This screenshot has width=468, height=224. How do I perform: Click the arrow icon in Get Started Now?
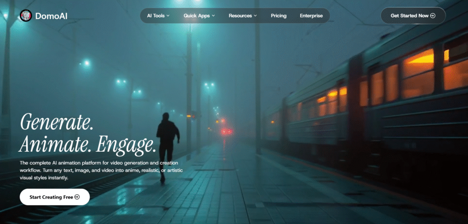pos(433,16)
